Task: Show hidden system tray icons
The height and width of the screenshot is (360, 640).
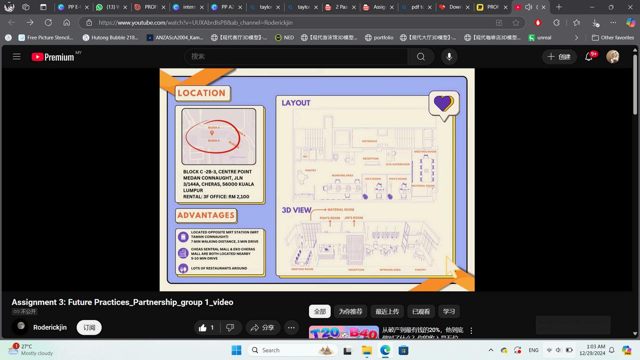Action: (x=491, y=350)
